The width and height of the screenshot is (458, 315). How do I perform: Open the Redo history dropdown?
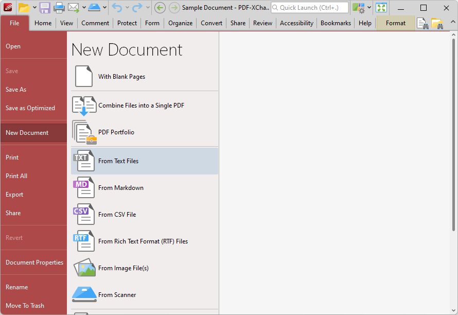coord(148,8)
